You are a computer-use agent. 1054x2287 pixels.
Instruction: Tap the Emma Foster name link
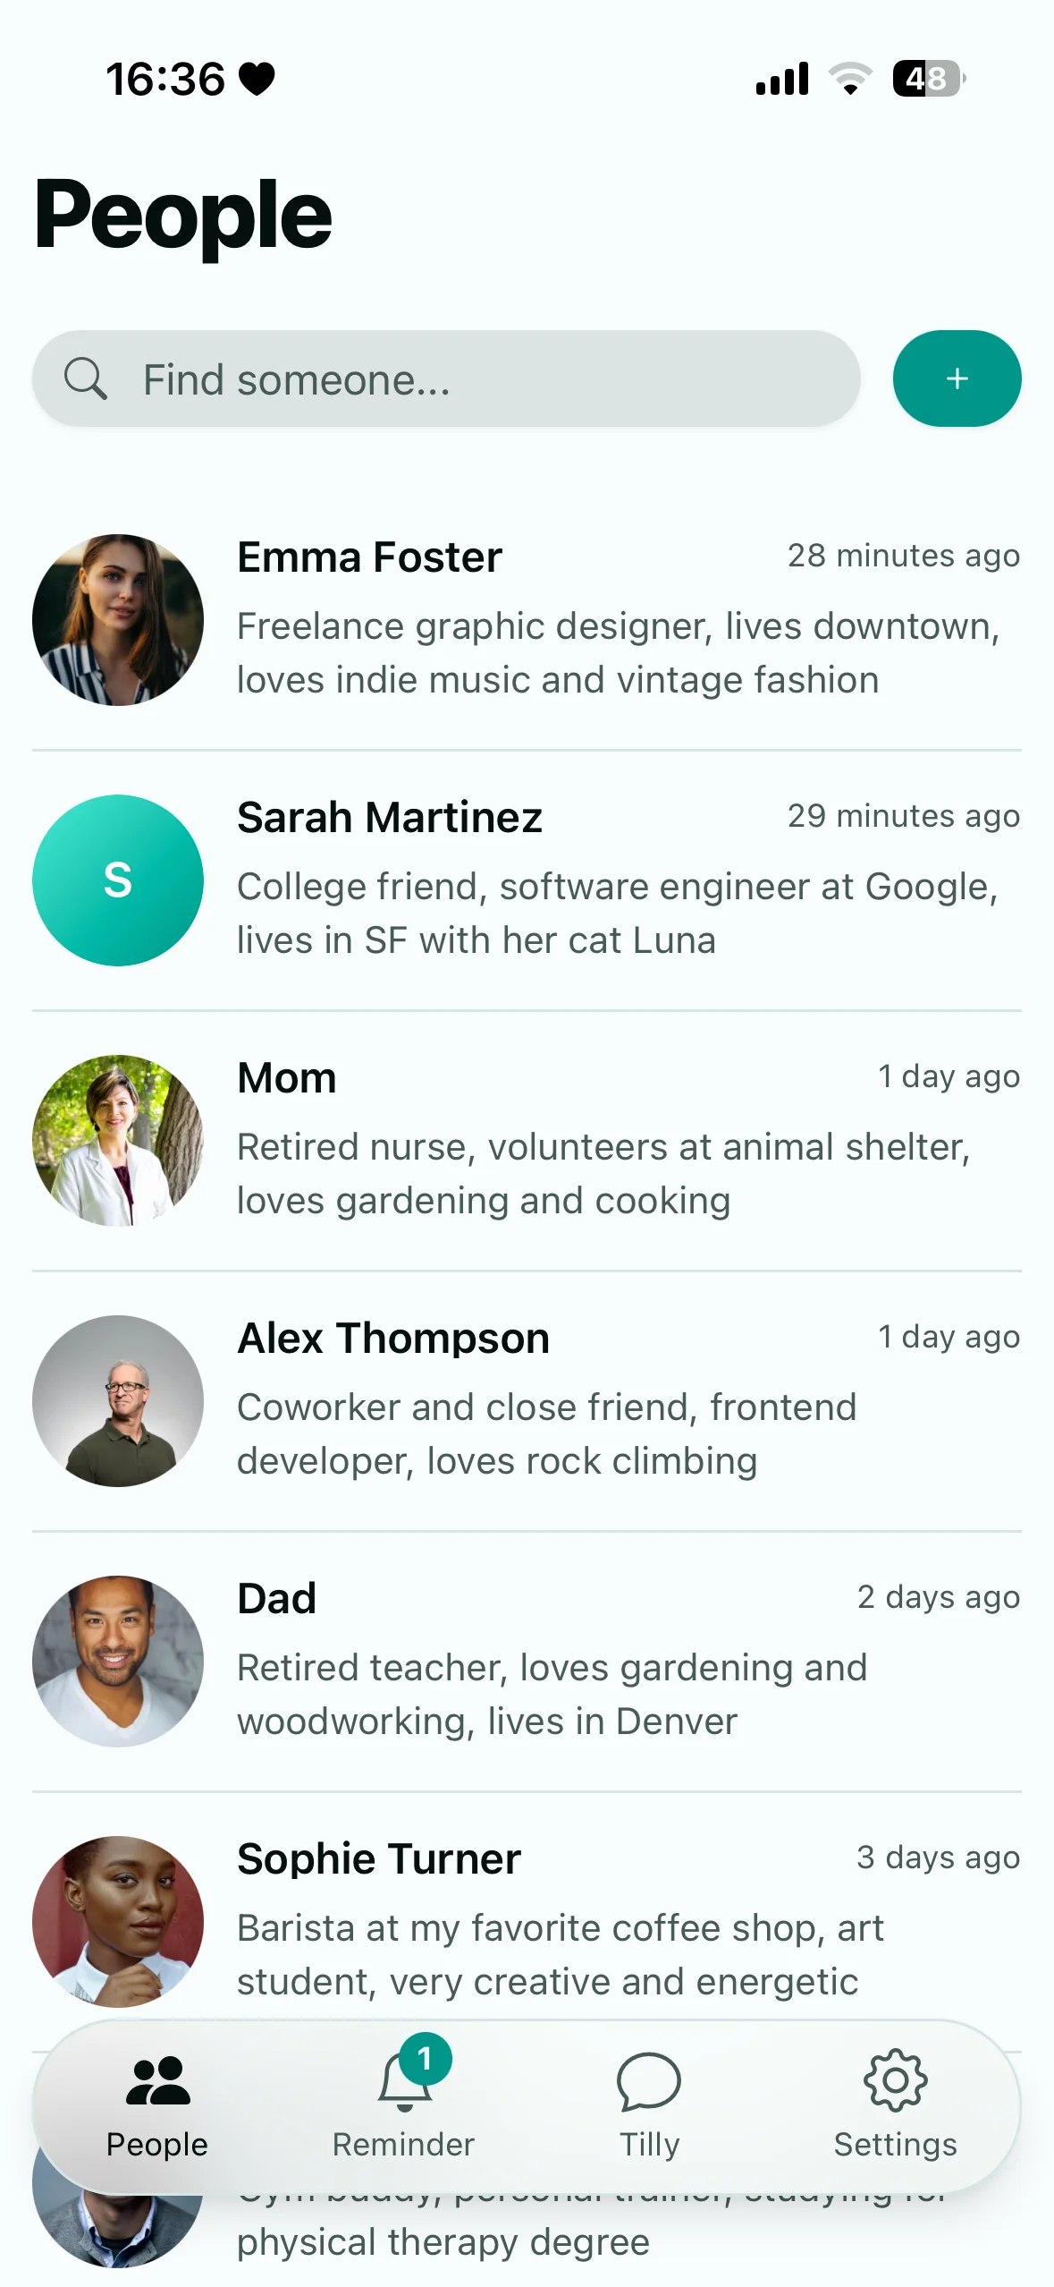click(x=369, y=557)
